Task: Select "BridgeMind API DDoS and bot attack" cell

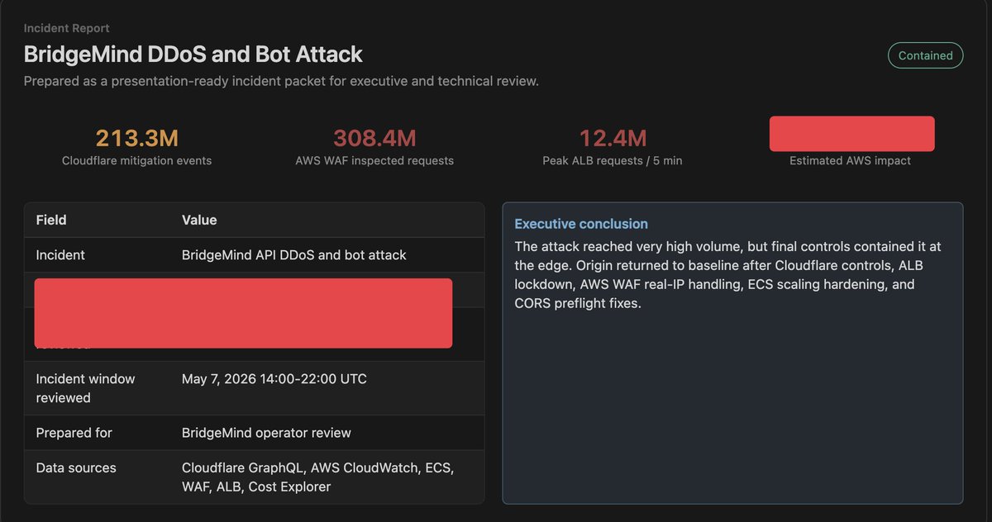Action: pos(294,255)
